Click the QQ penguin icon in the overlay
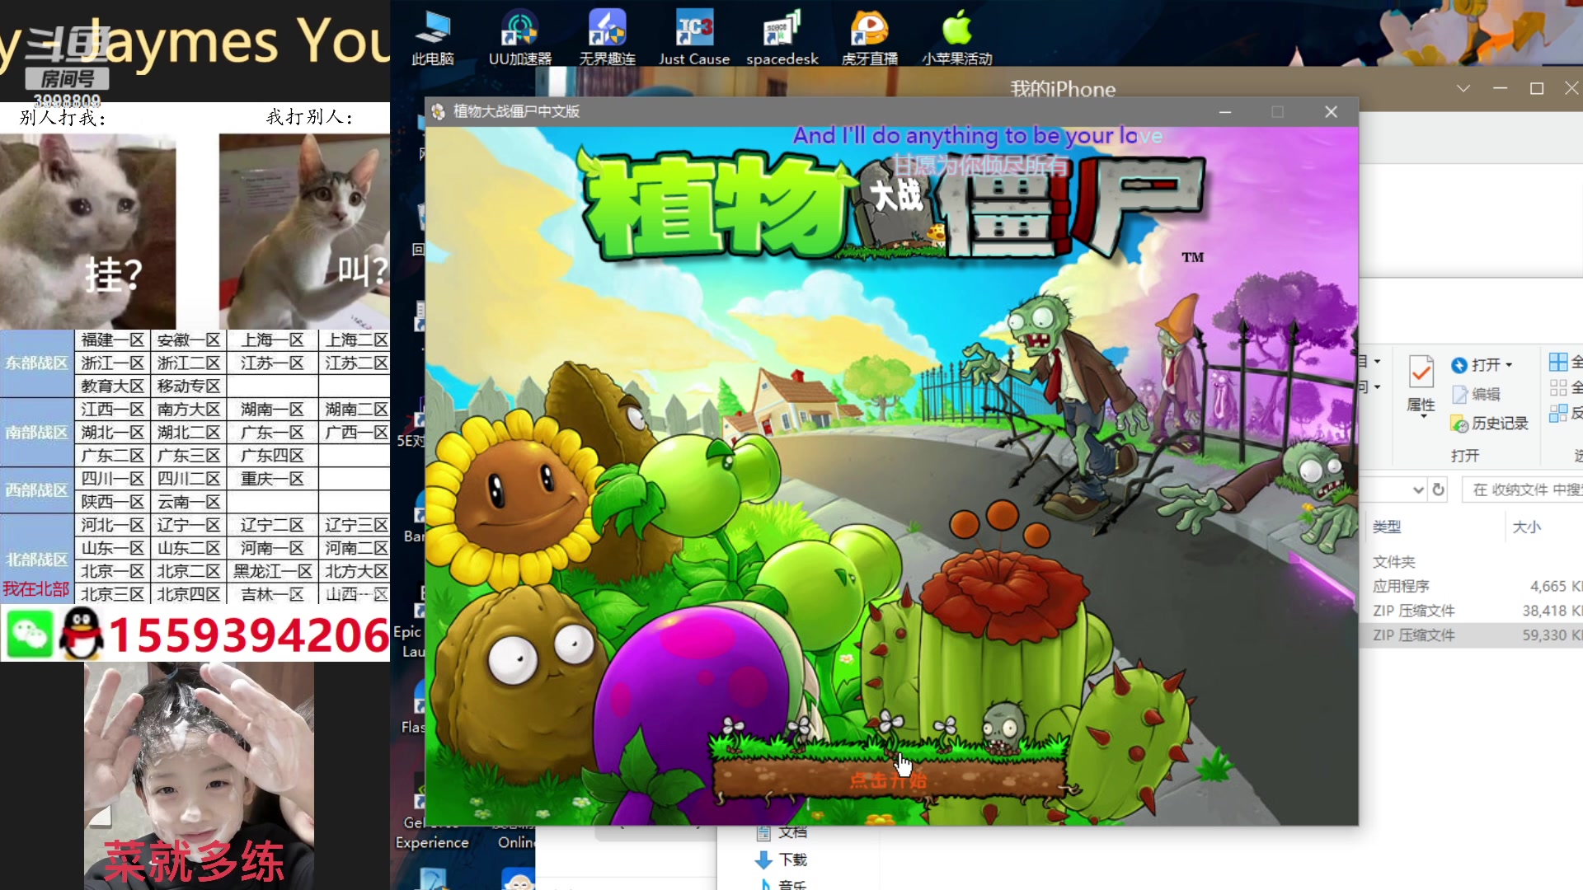1583x890 pixels. pos(82,634)
